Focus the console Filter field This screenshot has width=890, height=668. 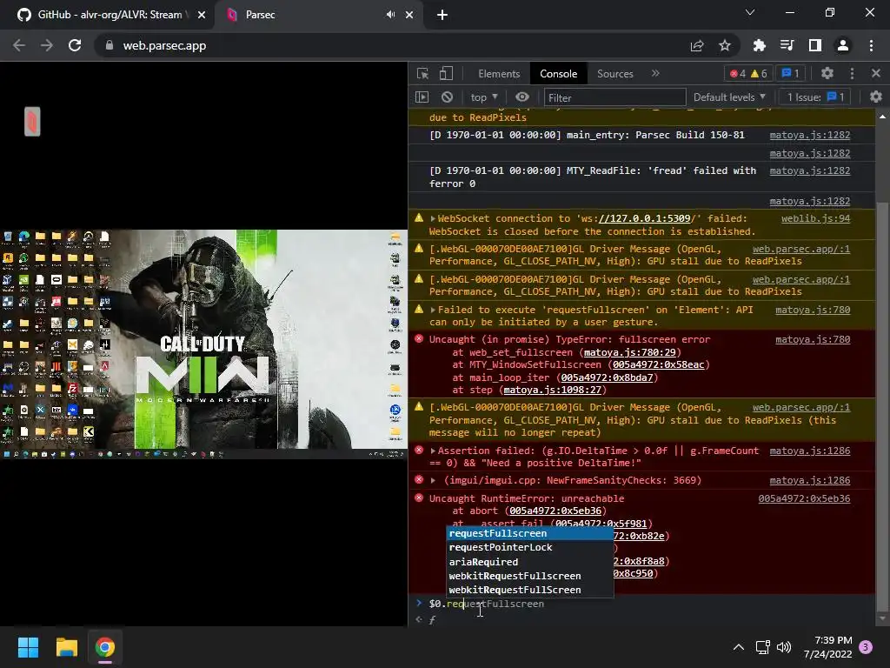pyautogui.click(x=614, y=97)
